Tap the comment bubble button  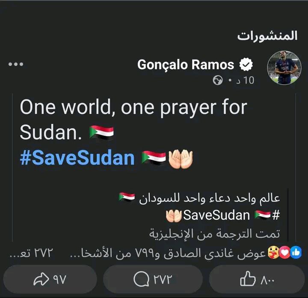click(x=153, y=279)
